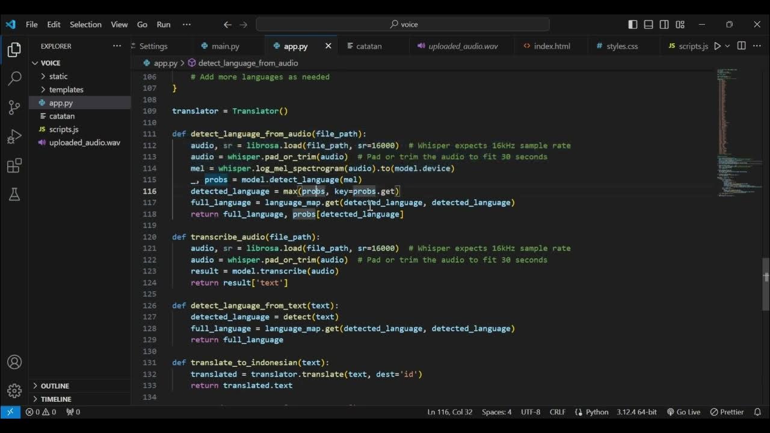
Task: Change encoding via UTF-8
Action: pyautogui.click(x=531, y=412)
